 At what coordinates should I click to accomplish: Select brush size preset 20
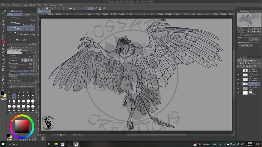pyautogui.click(x=23, y=102)
